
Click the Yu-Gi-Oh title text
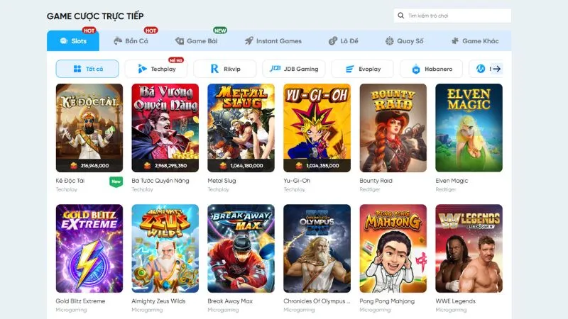tap(297, 181)
